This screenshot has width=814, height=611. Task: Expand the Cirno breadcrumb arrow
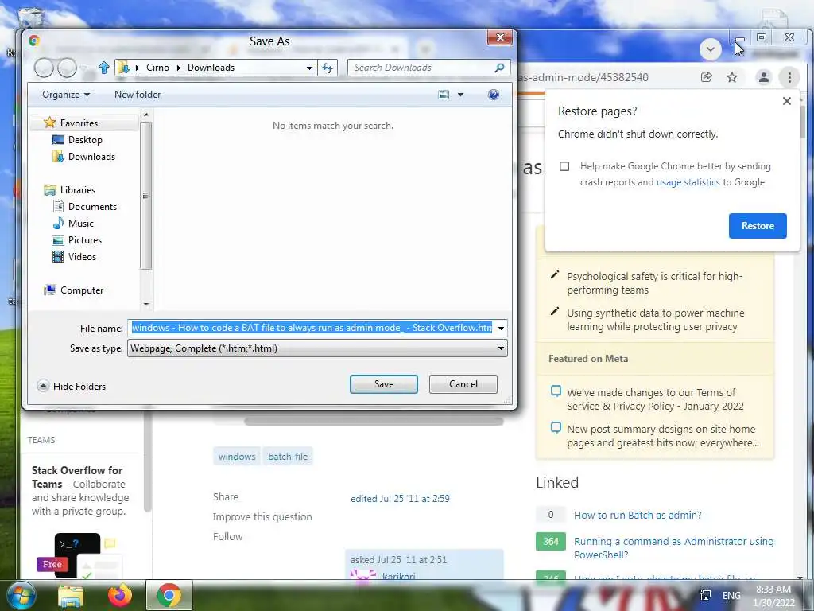137,68
